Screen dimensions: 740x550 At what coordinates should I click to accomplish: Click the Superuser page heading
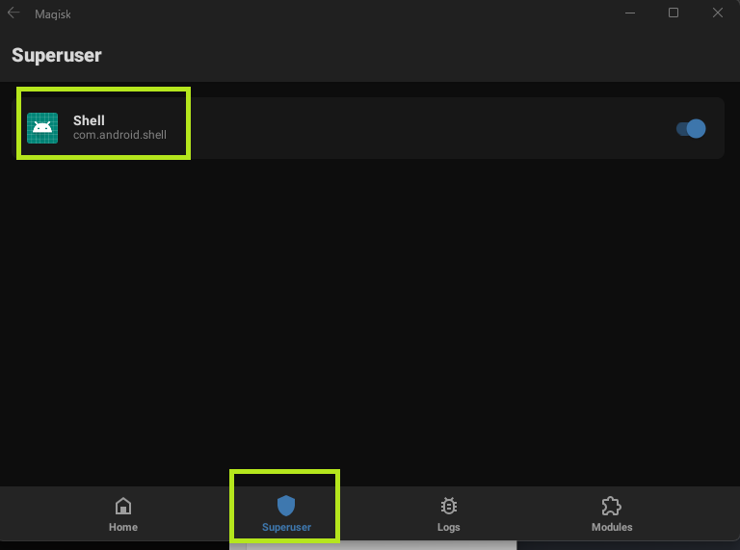tap(56, 55)
